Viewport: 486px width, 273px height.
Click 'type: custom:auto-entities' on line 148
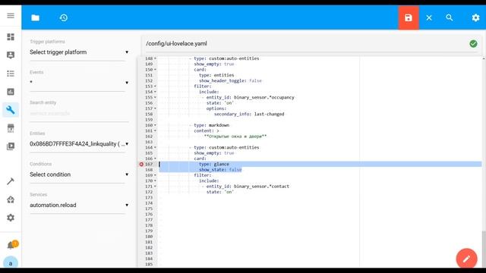pyautogui.click(x=226, y=58)
